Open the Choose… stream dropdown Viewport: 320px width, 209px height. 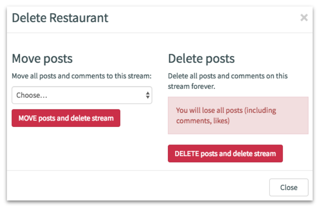coord(81,95)
